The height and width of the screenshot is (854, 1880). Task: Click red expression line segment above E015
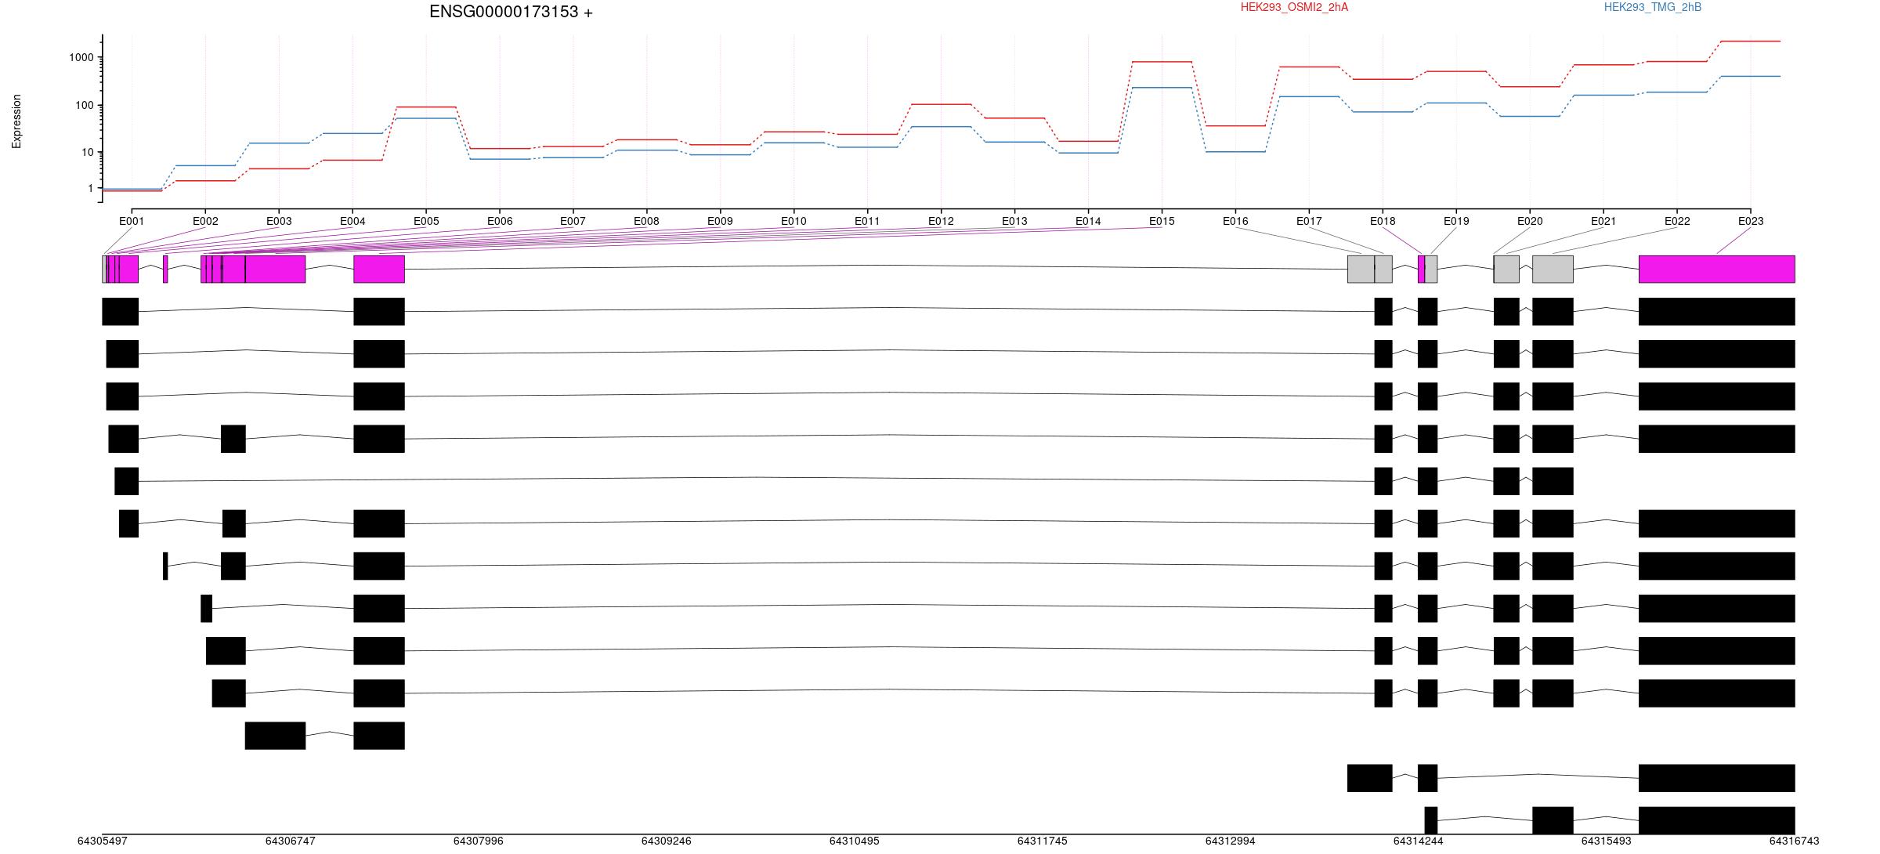tap(1162, 61)
